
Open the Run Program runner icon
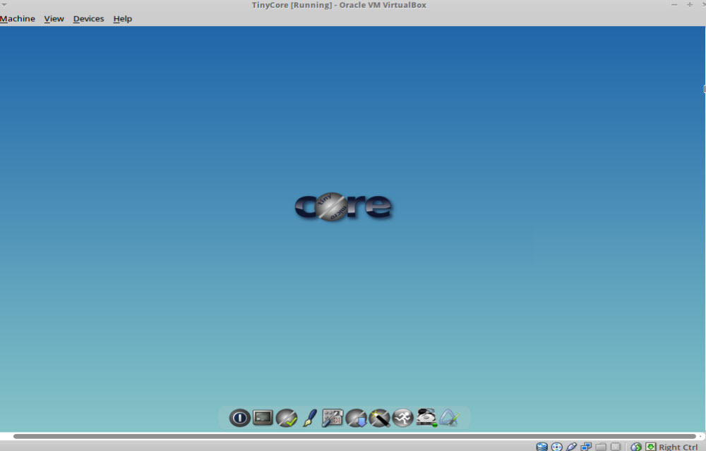pos(403,418)
